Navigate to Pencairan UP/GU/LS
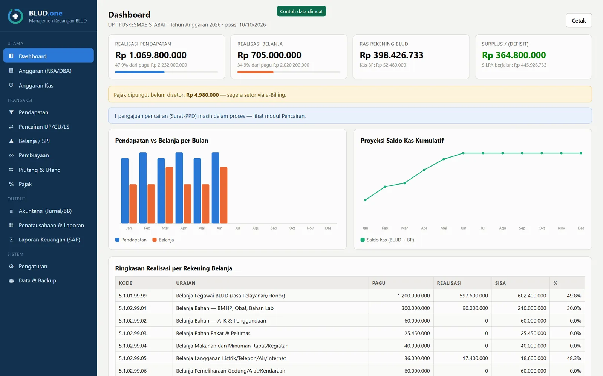The width and height of the screenshot is (603, 376). pyautogui.click(x=49, y=127)
